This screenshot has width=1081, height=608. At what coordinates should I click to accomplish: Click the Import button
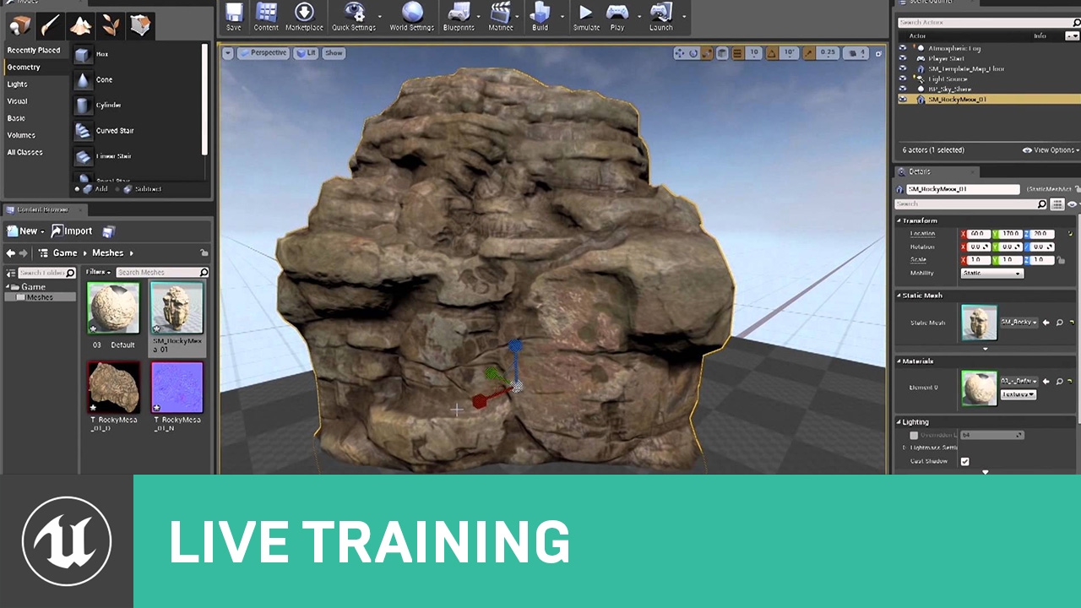coord(73,231)
